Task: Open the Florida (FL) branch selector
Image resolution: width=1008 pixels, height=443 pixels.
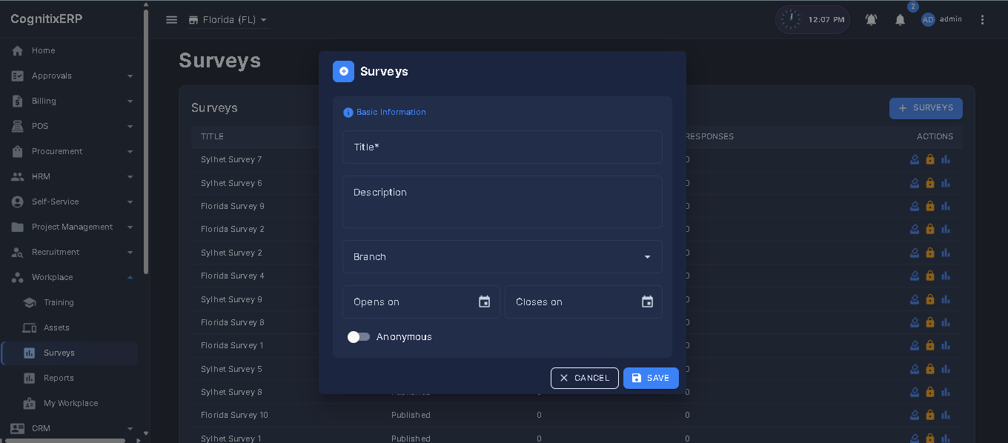Action: (228, 20)
